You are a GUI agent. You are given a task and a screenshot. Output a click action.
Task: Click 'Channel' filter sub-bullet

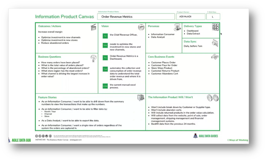click(x=48, y=114)
